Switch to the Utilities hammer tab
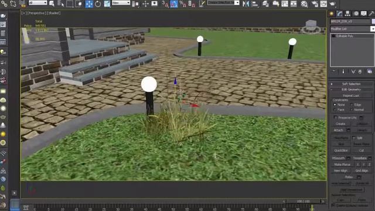 pyautogui.click(x=371, y=13)
